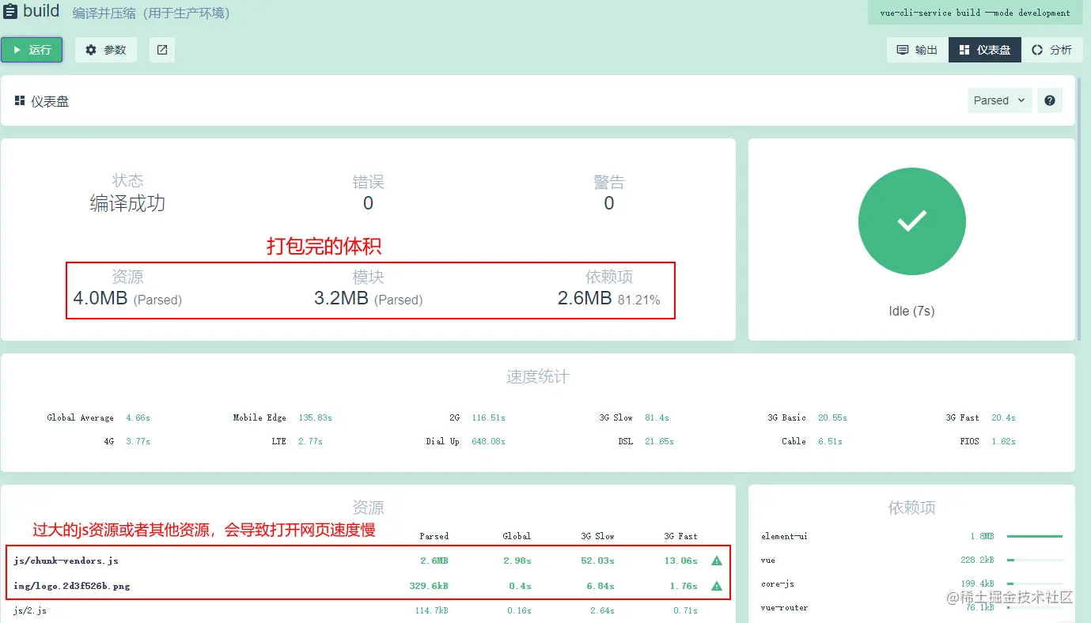Click the Idle (7s) status label
The height and width of the screenshot is (623, 1091).
click(911, 311)
